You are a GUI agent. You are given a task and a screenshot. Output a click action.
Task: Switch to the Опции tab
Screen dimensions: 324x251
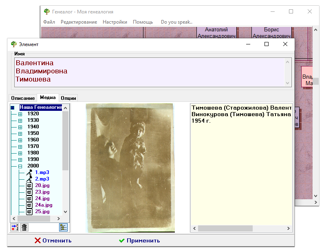click(68, 98)
